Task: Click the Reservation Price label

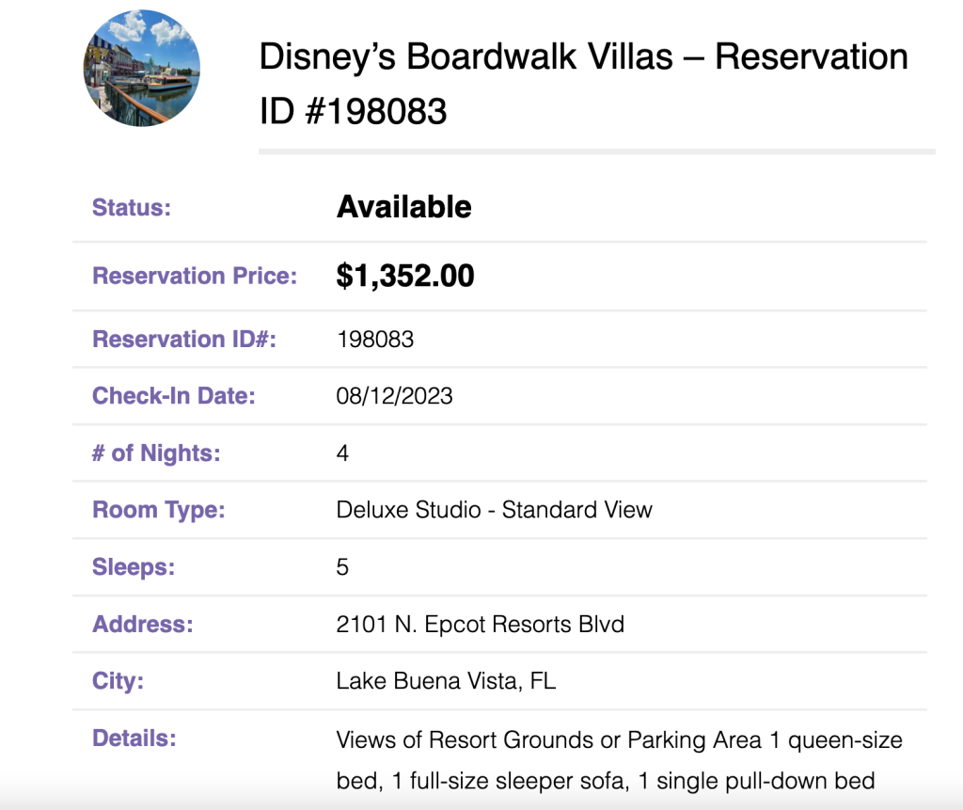Action: [195, 276]
